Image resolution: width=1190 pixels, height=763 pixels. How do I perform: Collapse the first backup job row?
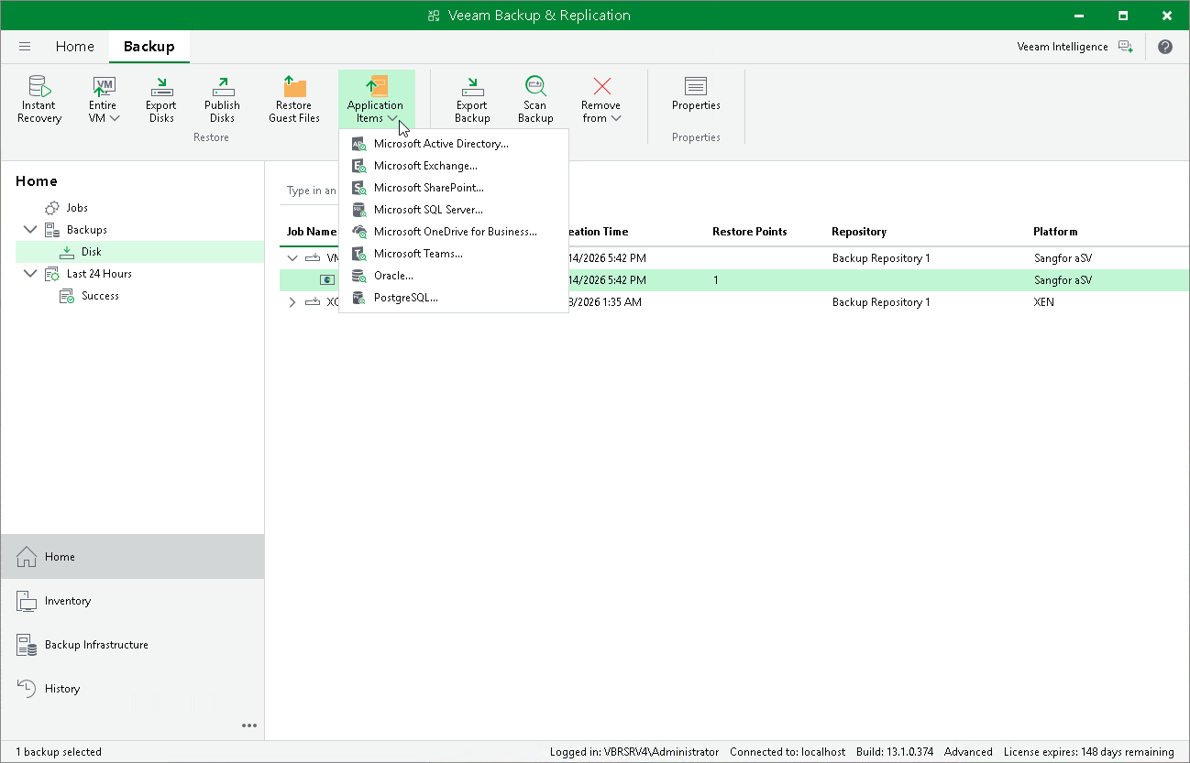(292, 258)
